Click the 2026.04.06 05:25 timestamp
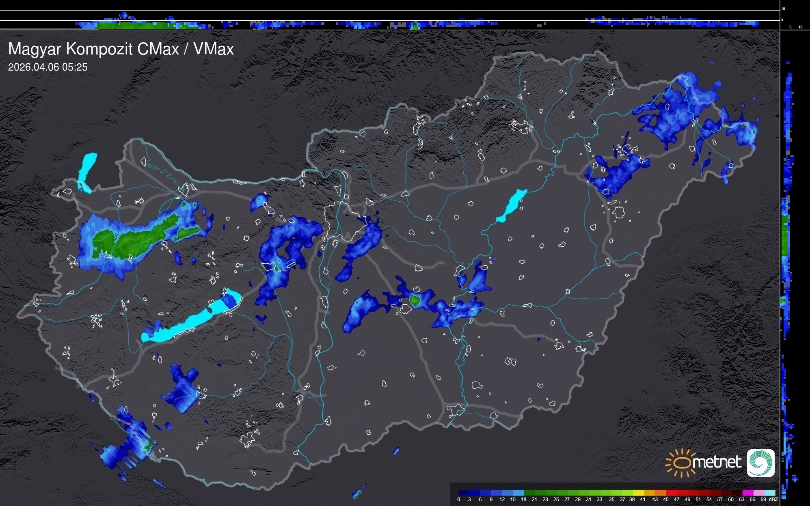This screenshot has width=810, height=506. [48, 67]
